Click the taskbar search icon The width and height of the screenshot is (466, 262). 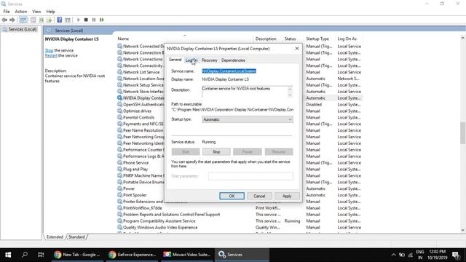(x=25, y=255)
